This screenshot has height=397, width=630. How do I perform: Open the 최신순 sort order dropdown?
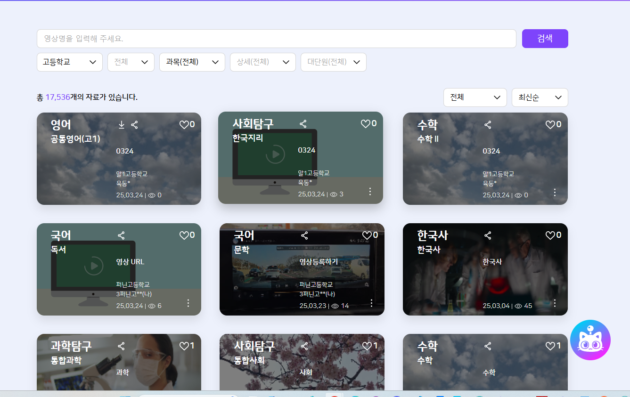[x=540, y=97]
